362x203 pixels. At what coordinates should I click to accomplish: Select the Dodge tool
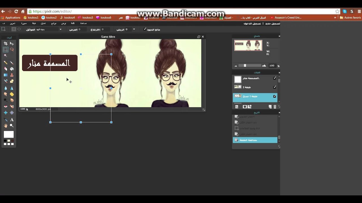coord(5,100)
